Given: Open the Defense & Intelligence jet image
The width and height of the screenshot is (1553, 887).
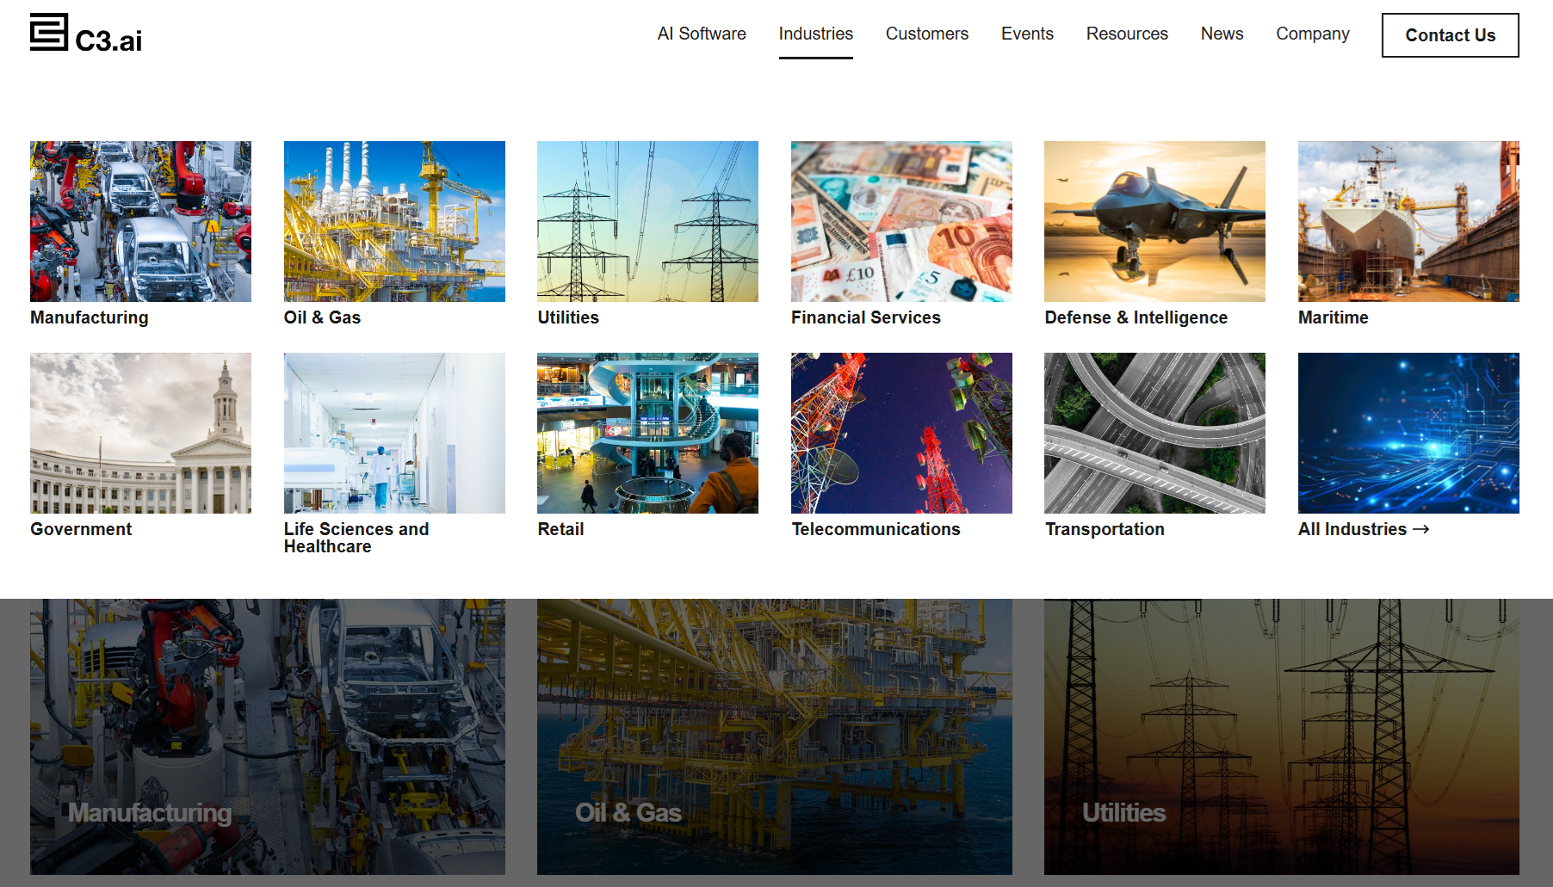Looking at the screenshot, I should 1154,221.
